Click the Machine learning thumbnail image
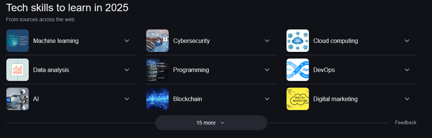432x138 pixels. click(x=18, y=41)
